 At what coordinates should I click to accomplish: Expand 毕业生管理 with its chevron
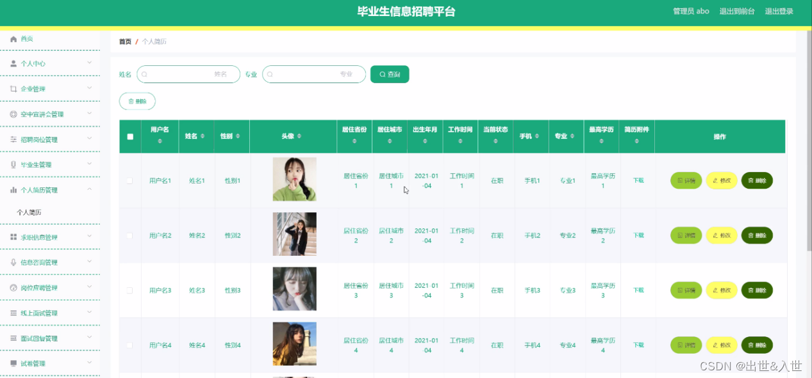90,164
